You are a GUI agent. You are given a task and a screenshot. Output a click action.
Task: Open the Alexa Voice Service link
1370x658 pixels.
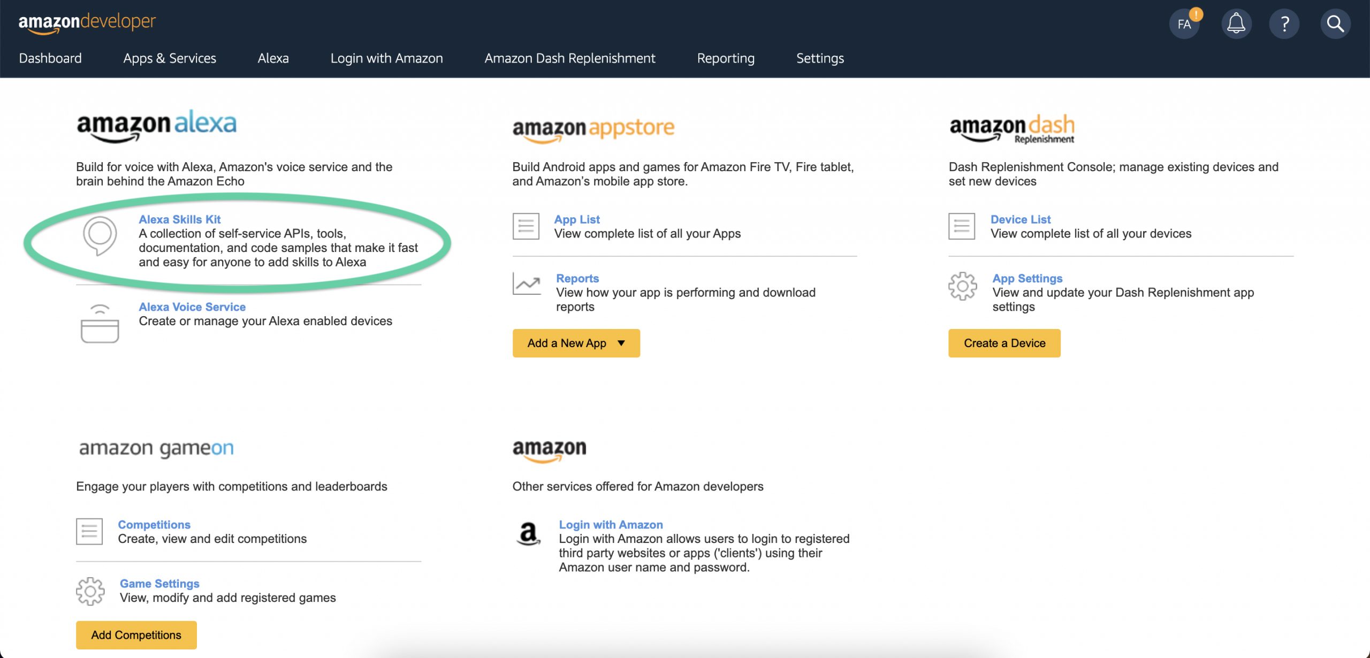click(x=192, y=307)
